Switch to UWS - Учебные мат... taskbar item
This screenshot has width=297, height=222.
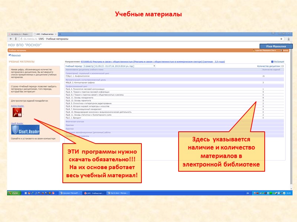coord(94,193)
